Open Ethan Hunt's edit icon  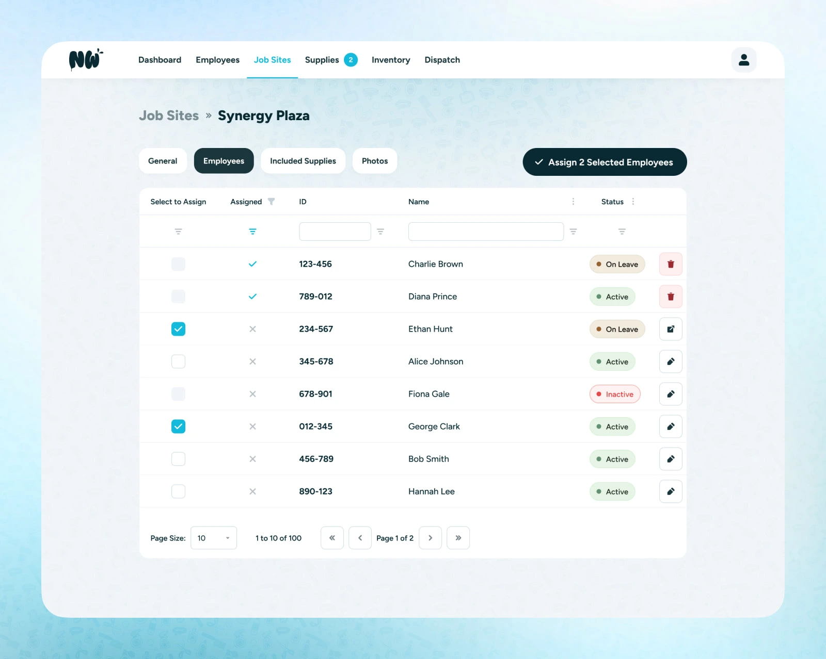[671, 329]
